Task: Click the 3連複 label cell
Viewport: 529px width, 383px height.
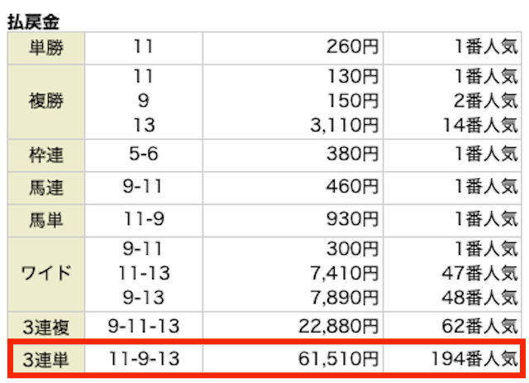Action: pyautogui.click(x=46, y=327)
